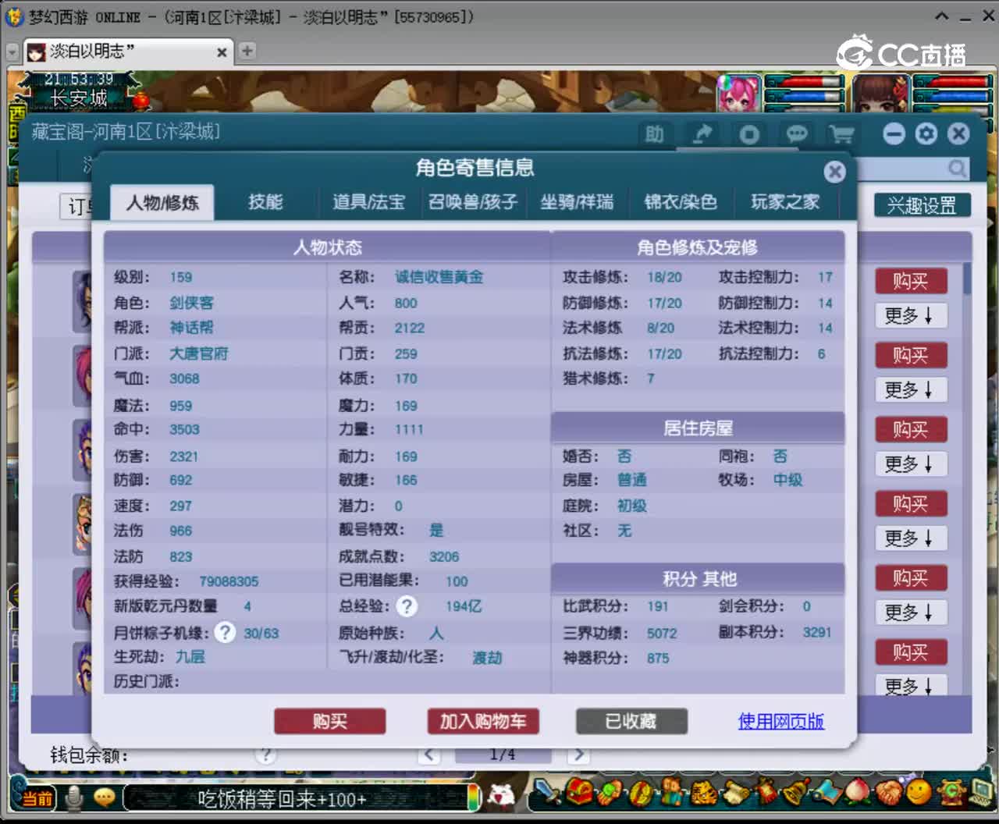Open the tiger pet icon in game toolbar
The image size is (999, 824).
click(x=703, y=794)
